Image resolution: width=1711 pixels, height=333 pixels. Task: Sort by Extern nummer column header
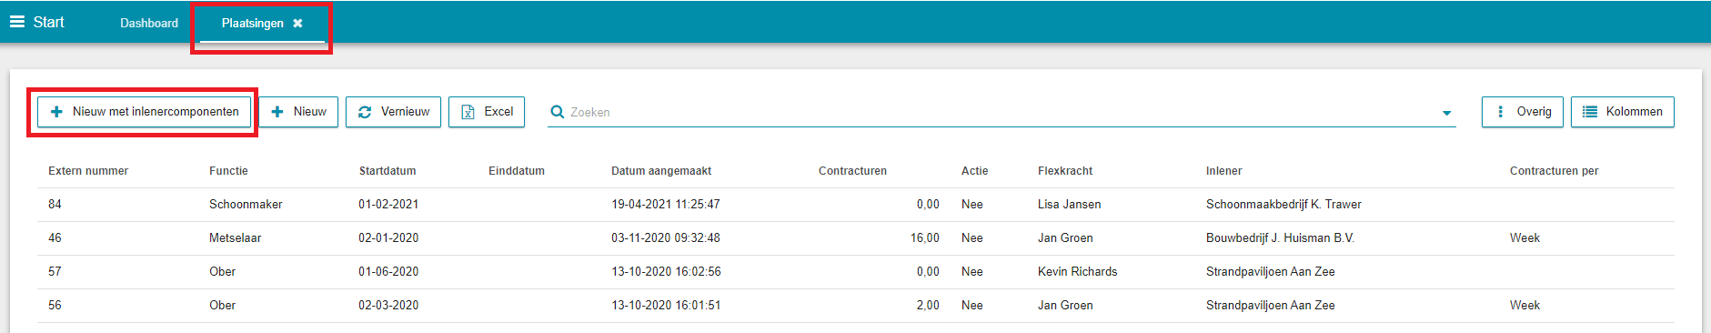(88, 171)
